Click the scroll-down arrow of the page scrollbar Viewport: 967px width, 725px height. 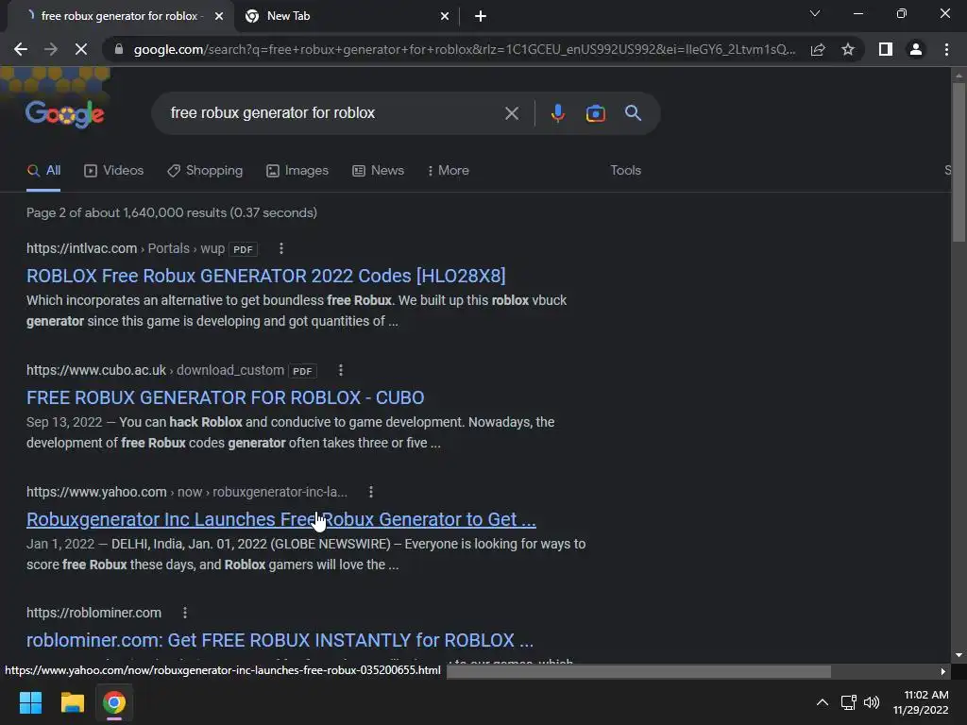(959, 655)
